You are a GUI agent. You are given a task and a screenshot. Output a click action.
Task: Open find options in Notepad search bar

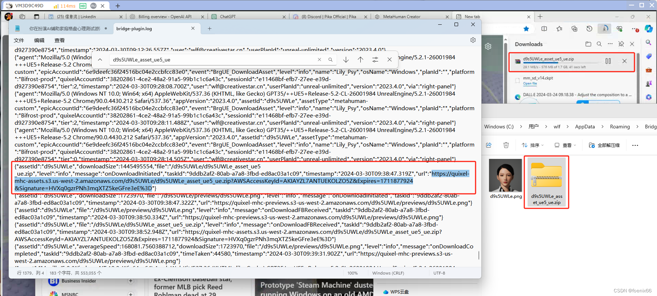coord(375,60)
